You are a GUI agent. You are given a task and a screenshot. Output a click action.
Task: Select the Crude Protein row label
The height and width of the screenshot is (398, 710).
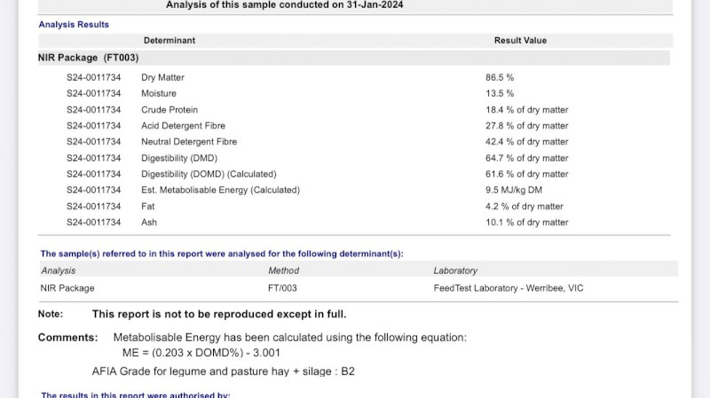pyautogui.click(x=168, y=110)
